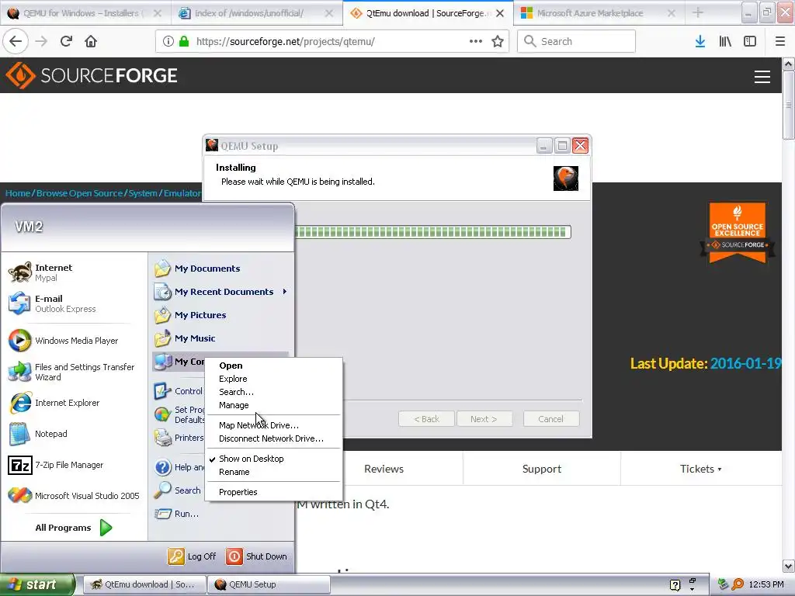Reload the current page
This screenshot has height=596, width=795.
66,41
